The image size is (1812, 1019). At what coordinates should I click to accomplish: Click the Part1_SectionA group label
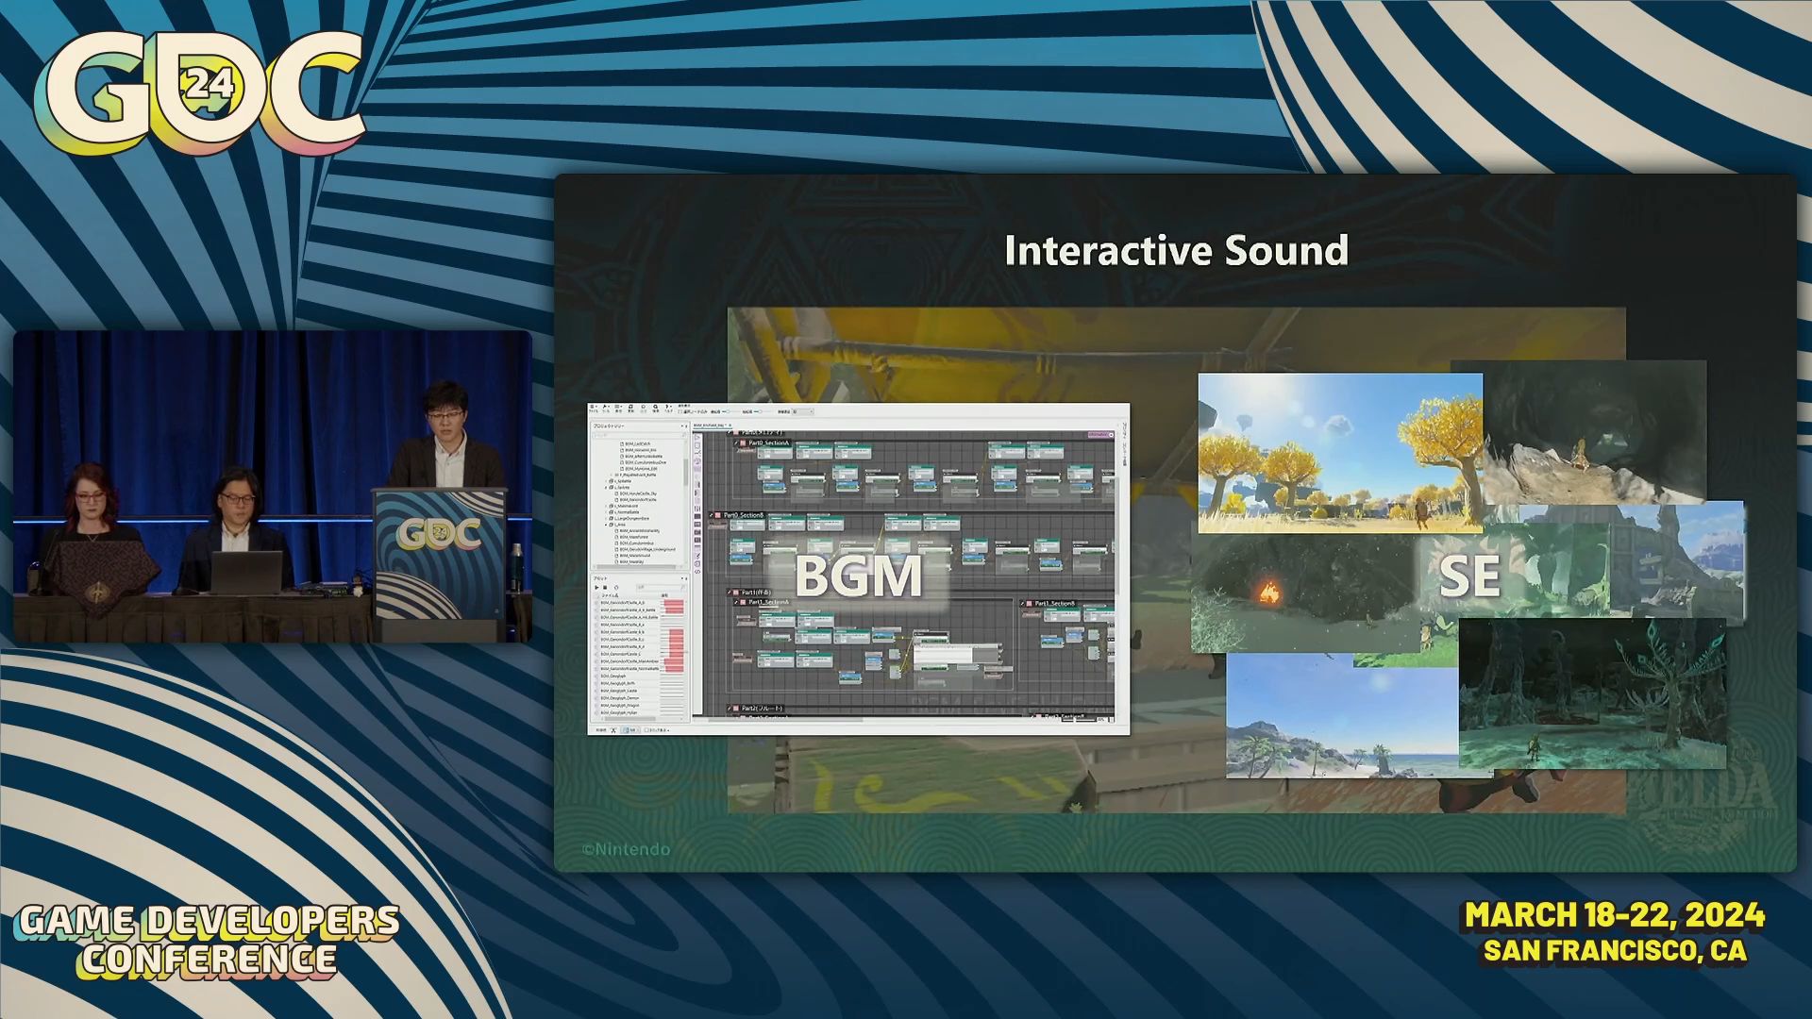point(768,602)
